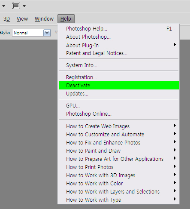Open the View menu

pos(22,19)
